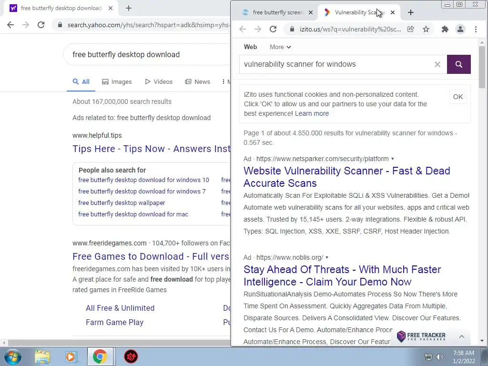The height and width of the screenshot is (366, 488).
Task: Open 'free butterfly desktop download for windows 10'
Action: coord(143,180)
